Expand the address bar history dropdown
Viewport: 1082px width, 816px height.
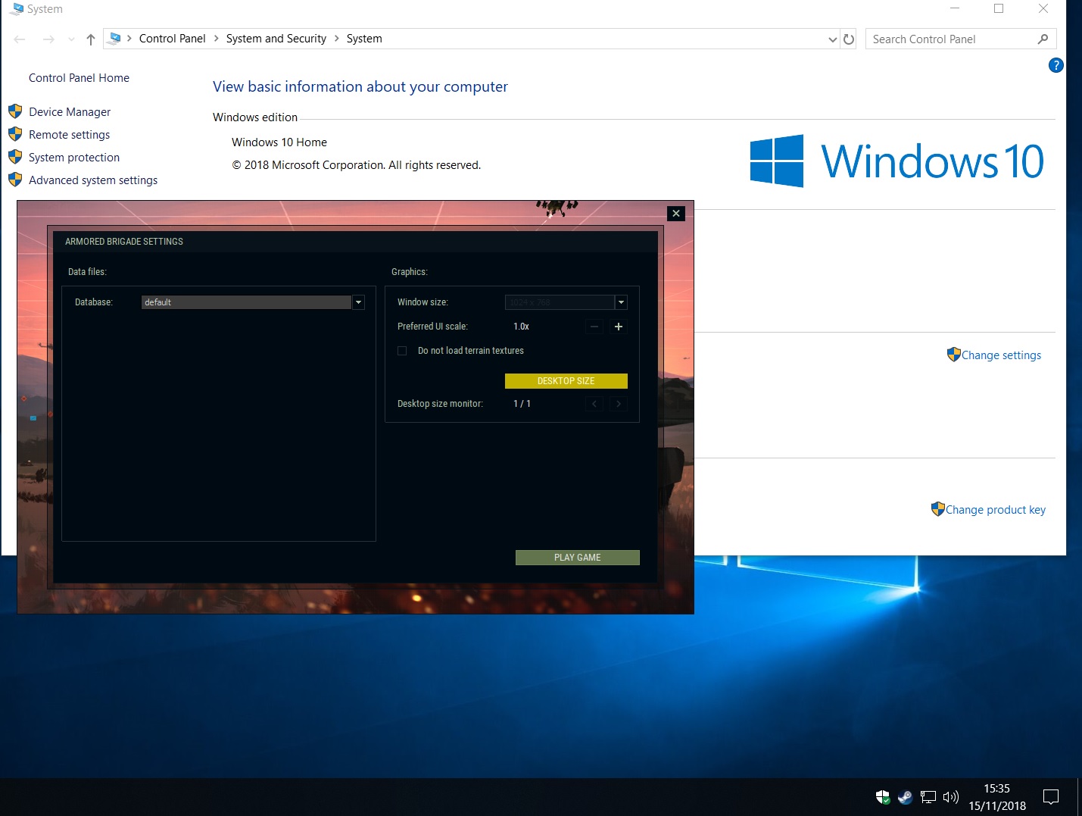pos(833,39)
